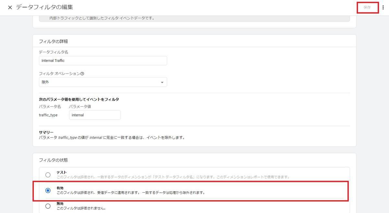Click the 次のパラメータ値を使用してイベントをフィルタ heading
Image resolution: width=389 pixels, height=213 pixels.
[x=79, y=99]
